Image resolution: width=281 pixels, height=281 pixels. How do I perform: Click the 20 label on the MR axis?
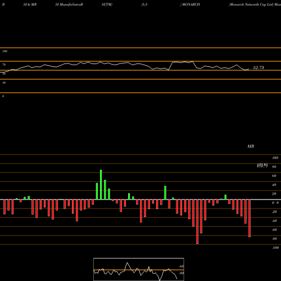click(x=274, y=194)
